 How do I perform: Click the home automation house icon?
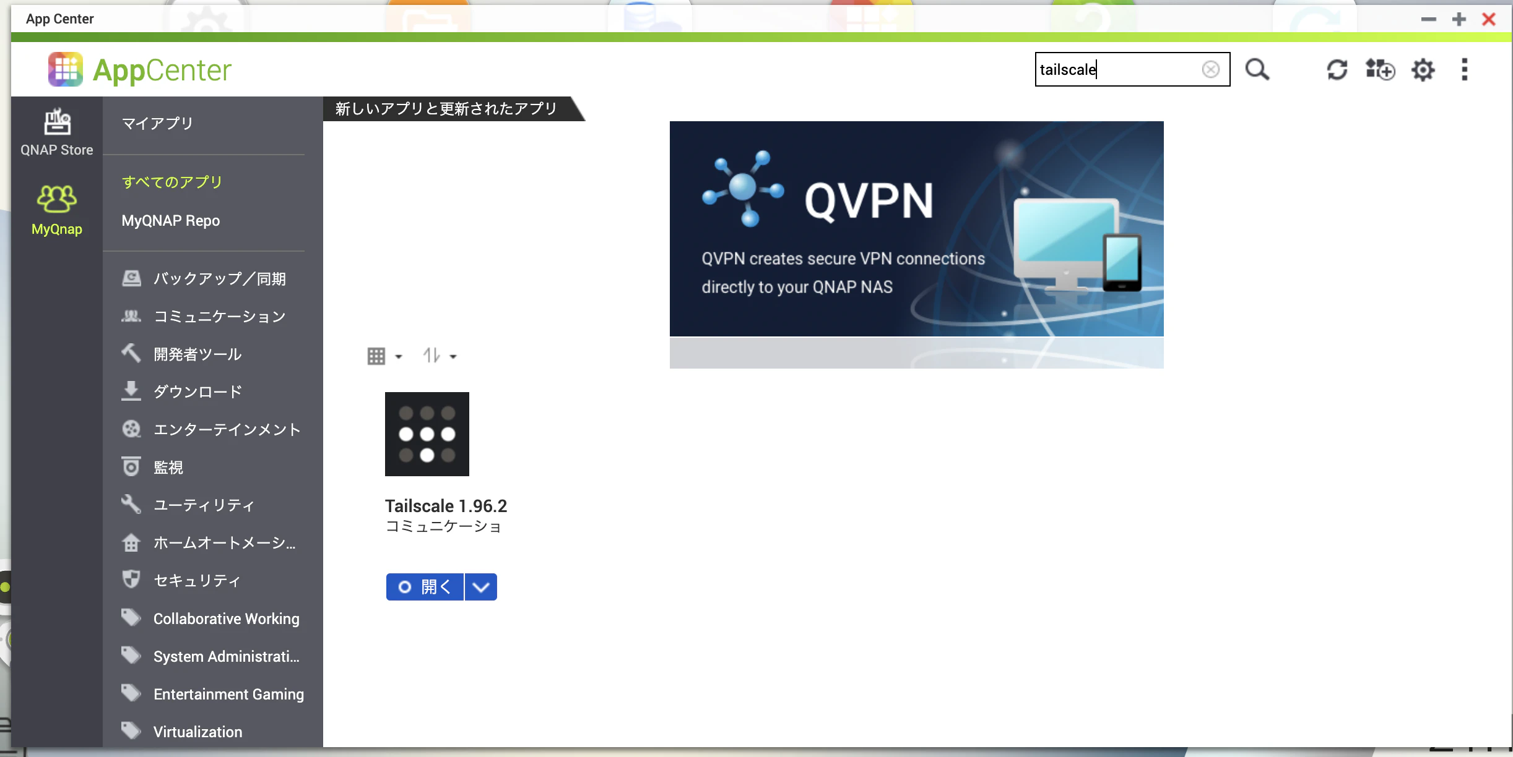[131, 542]
